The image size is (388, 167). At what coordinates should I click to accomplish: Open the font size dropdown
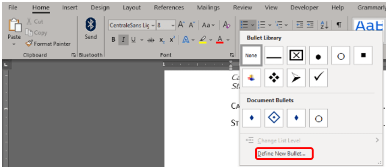[x=173, y=25]
